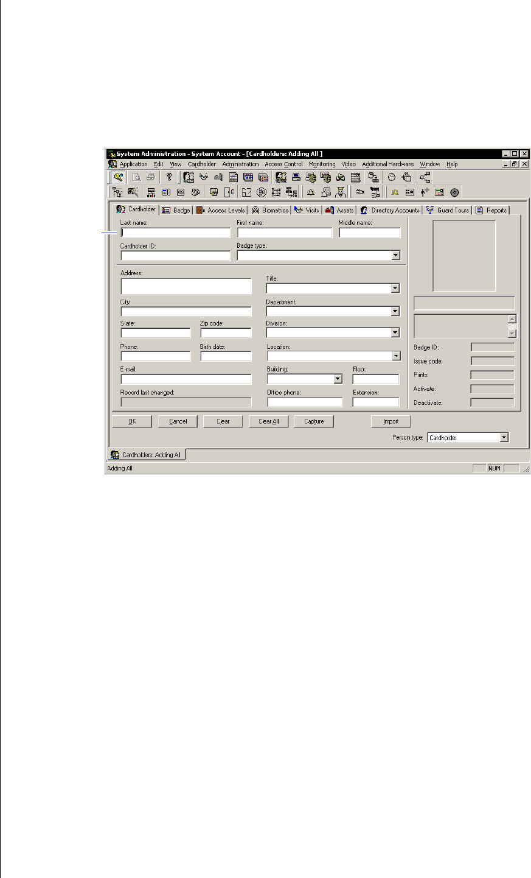Image resolution: width=531 pixels, height=878 pixels.
Task: Open the Person type dropdown
Action: point(504,437)
